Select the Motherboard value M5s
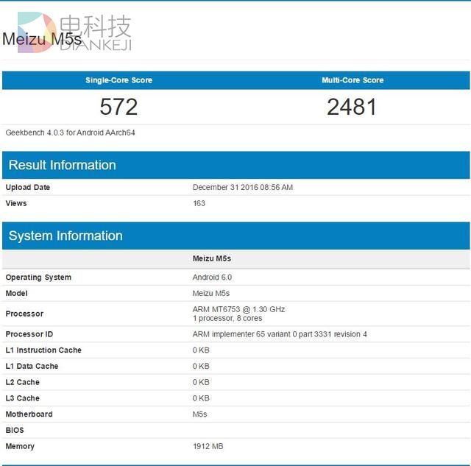This screenshot has height=466, width=471. (x=199, y=414)
